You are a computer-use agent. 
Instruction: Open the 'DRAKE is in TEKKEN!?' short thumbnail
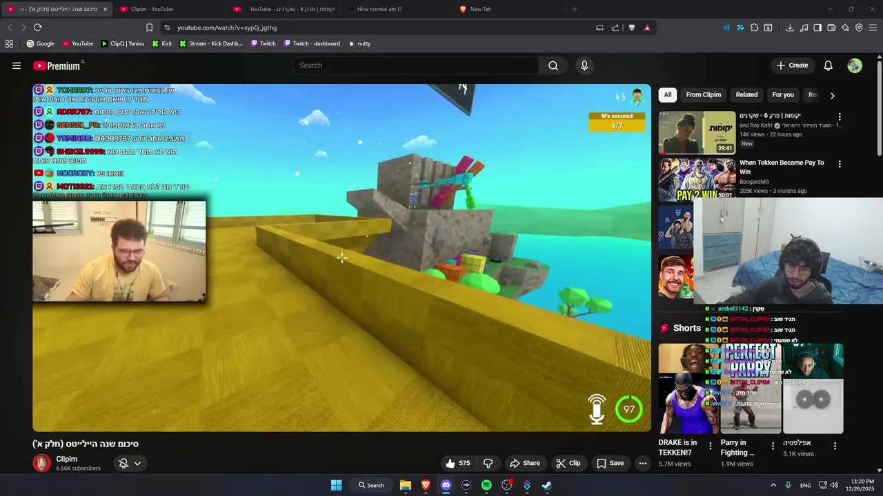coord(688,389)
